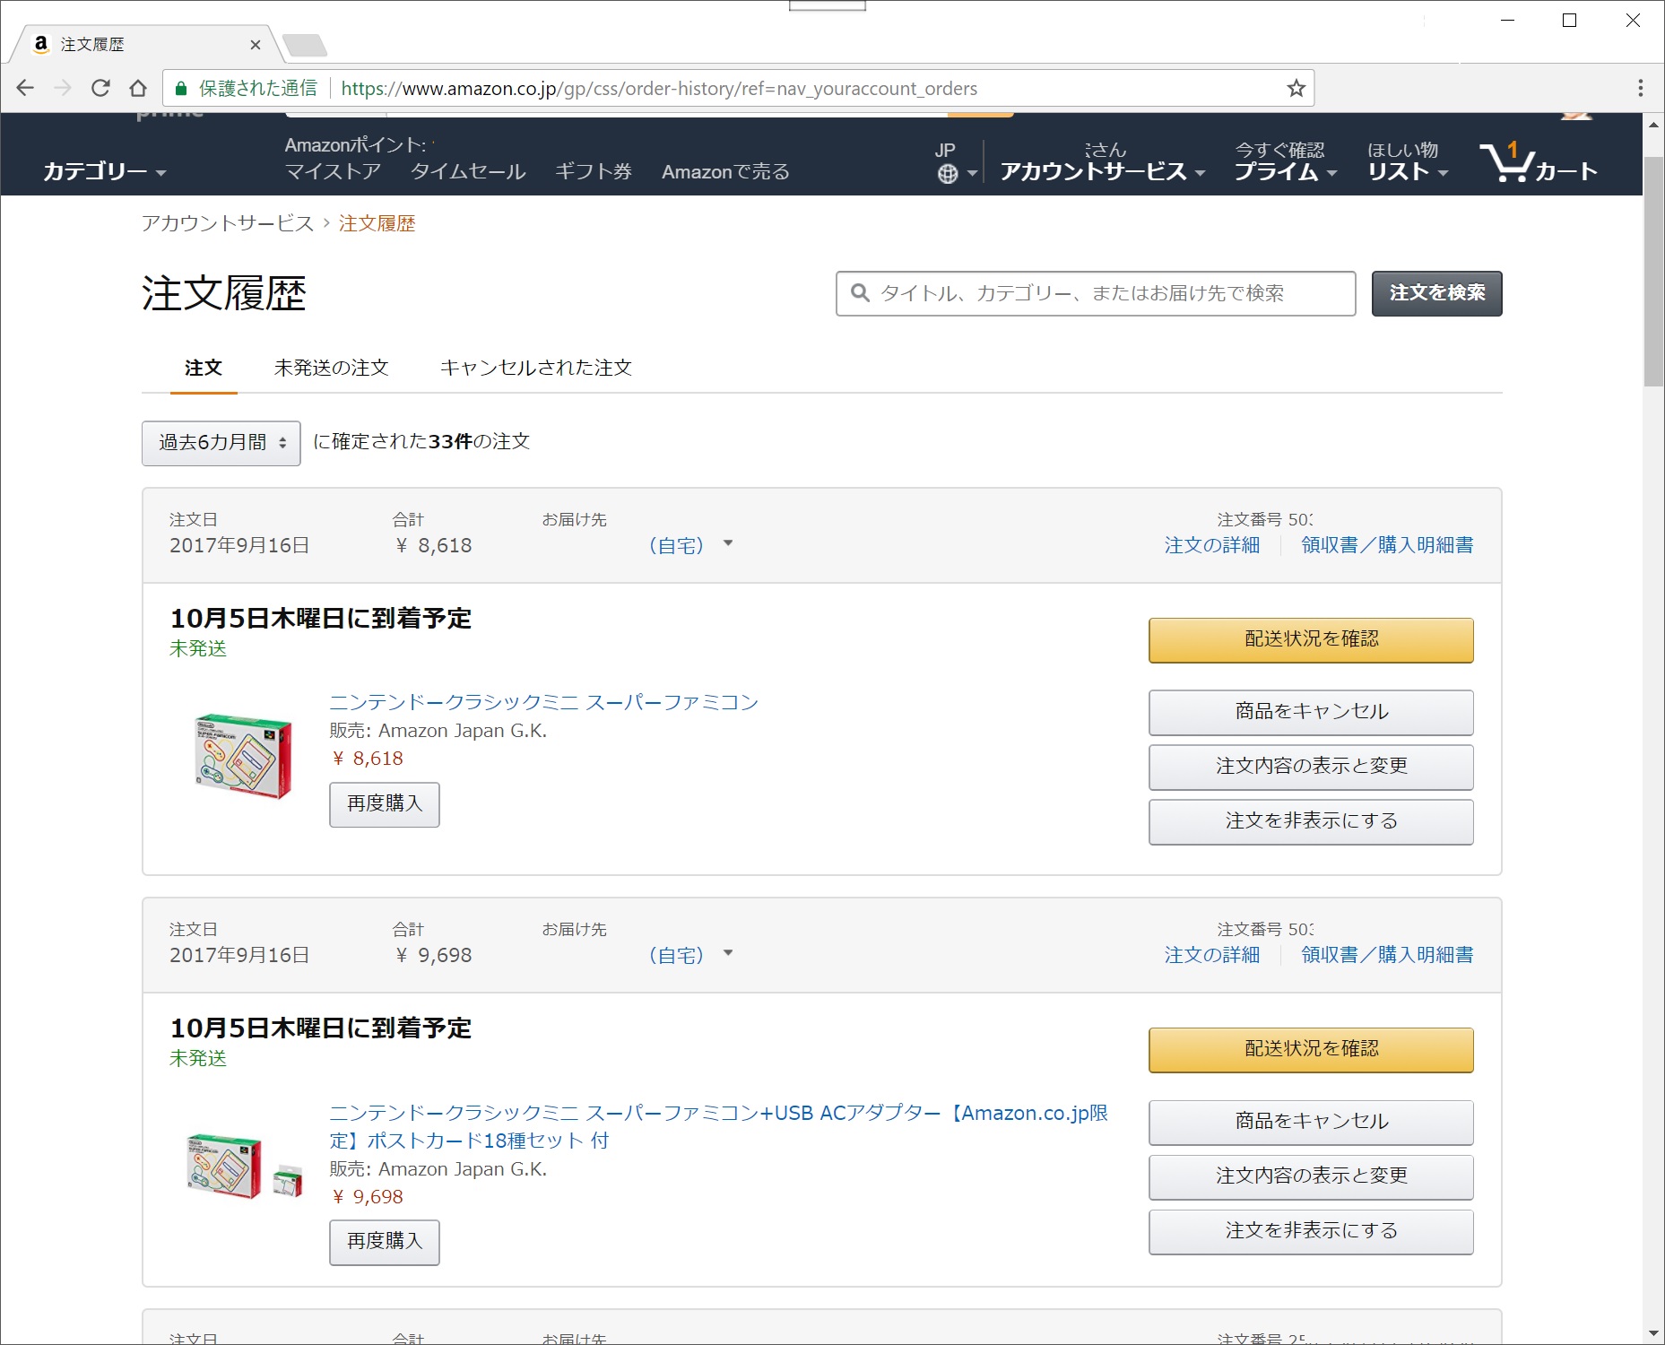Switch to the 未発送の注文 tab
The height and width of the screenshot is (1345, 1665).
pos(331,368)
